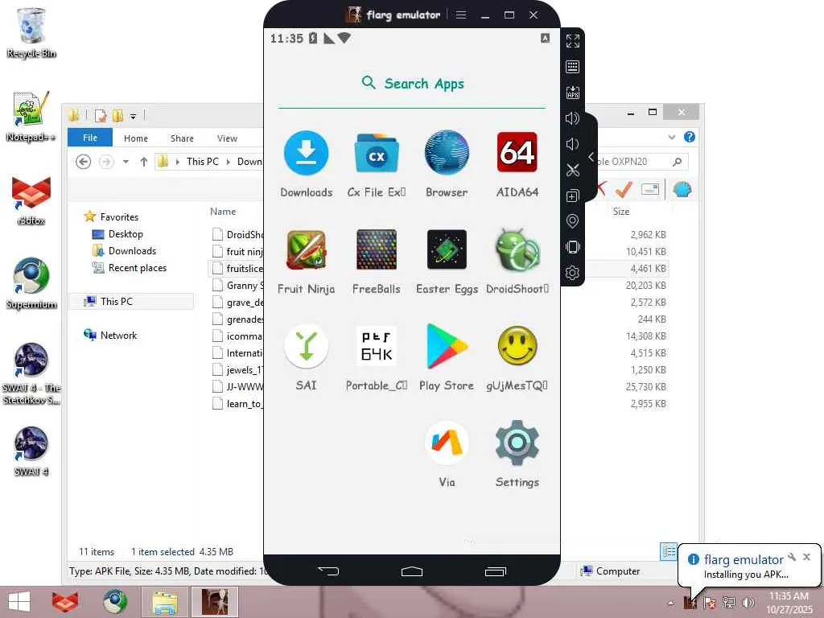Click the scissors screenshot icon in emulator sidebar
This screenshot has width=824, height=618.
pos(573,170)
